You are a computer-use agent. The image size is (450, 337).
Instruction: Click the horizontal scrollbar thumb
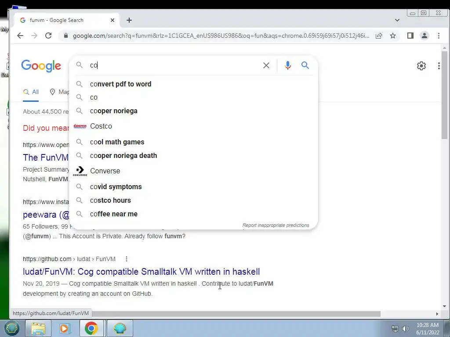click(x=236, y=314)
